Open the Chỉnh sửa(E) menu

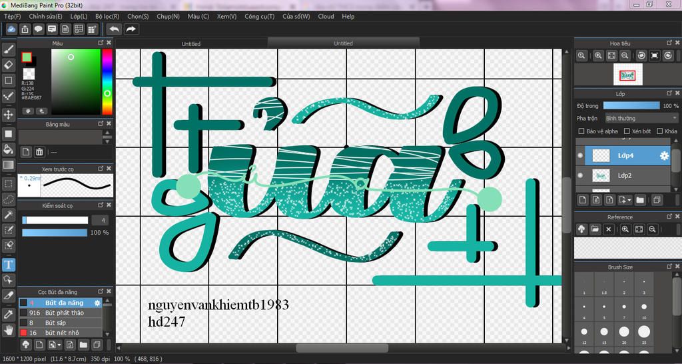tap(45, 17)
